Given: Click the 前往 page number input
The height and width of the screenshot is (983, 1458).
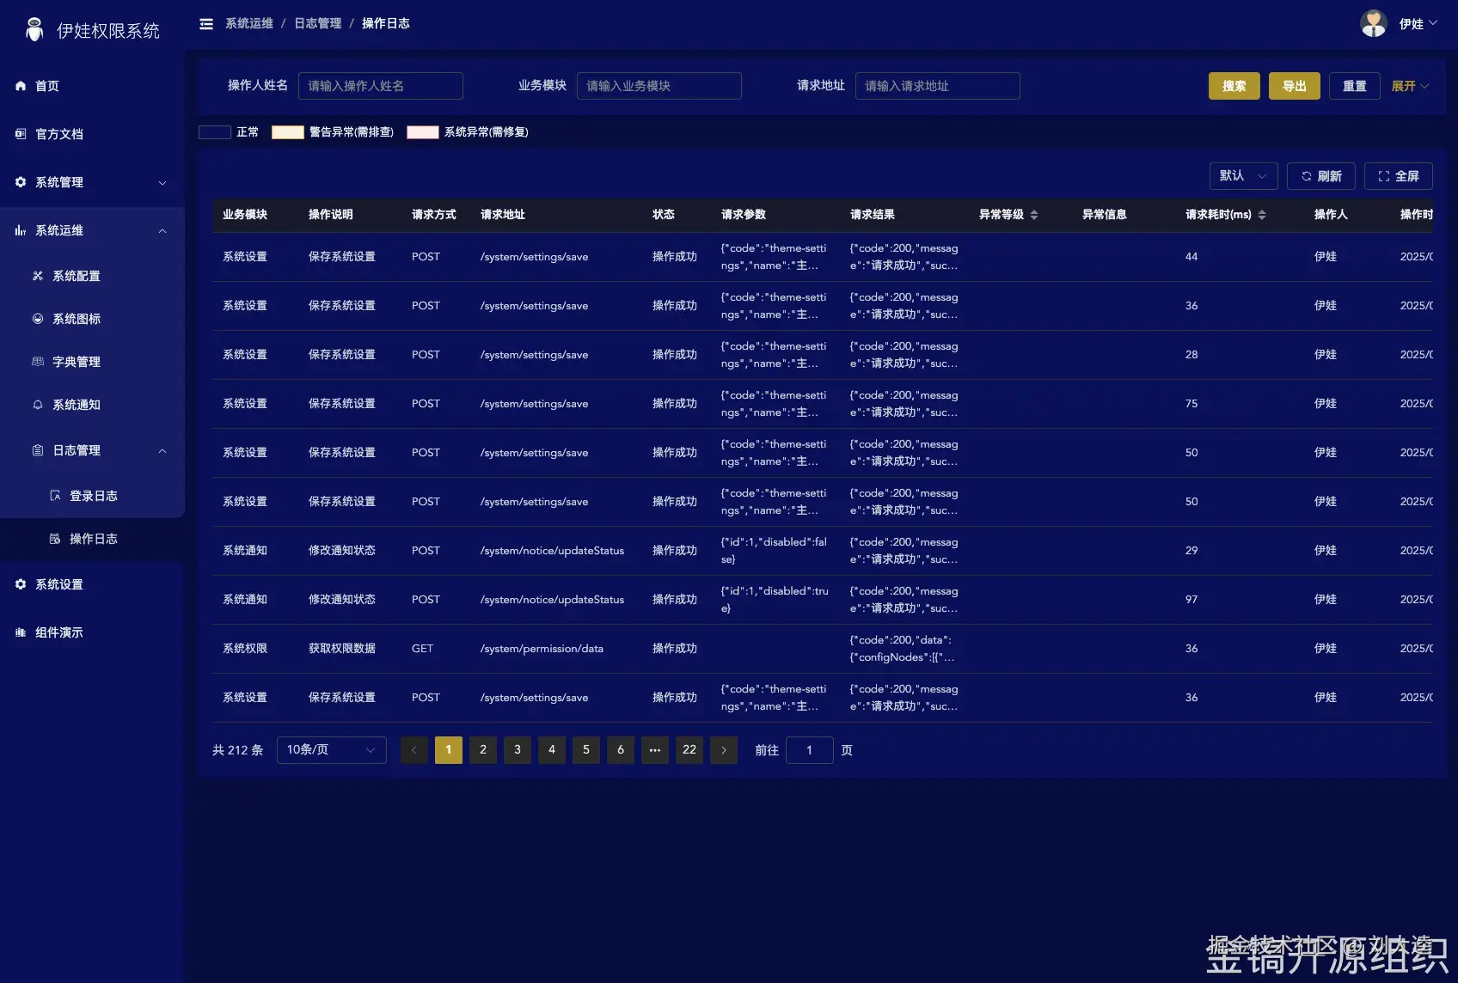Looking at the screenshot, I should [x=810, y=750].
